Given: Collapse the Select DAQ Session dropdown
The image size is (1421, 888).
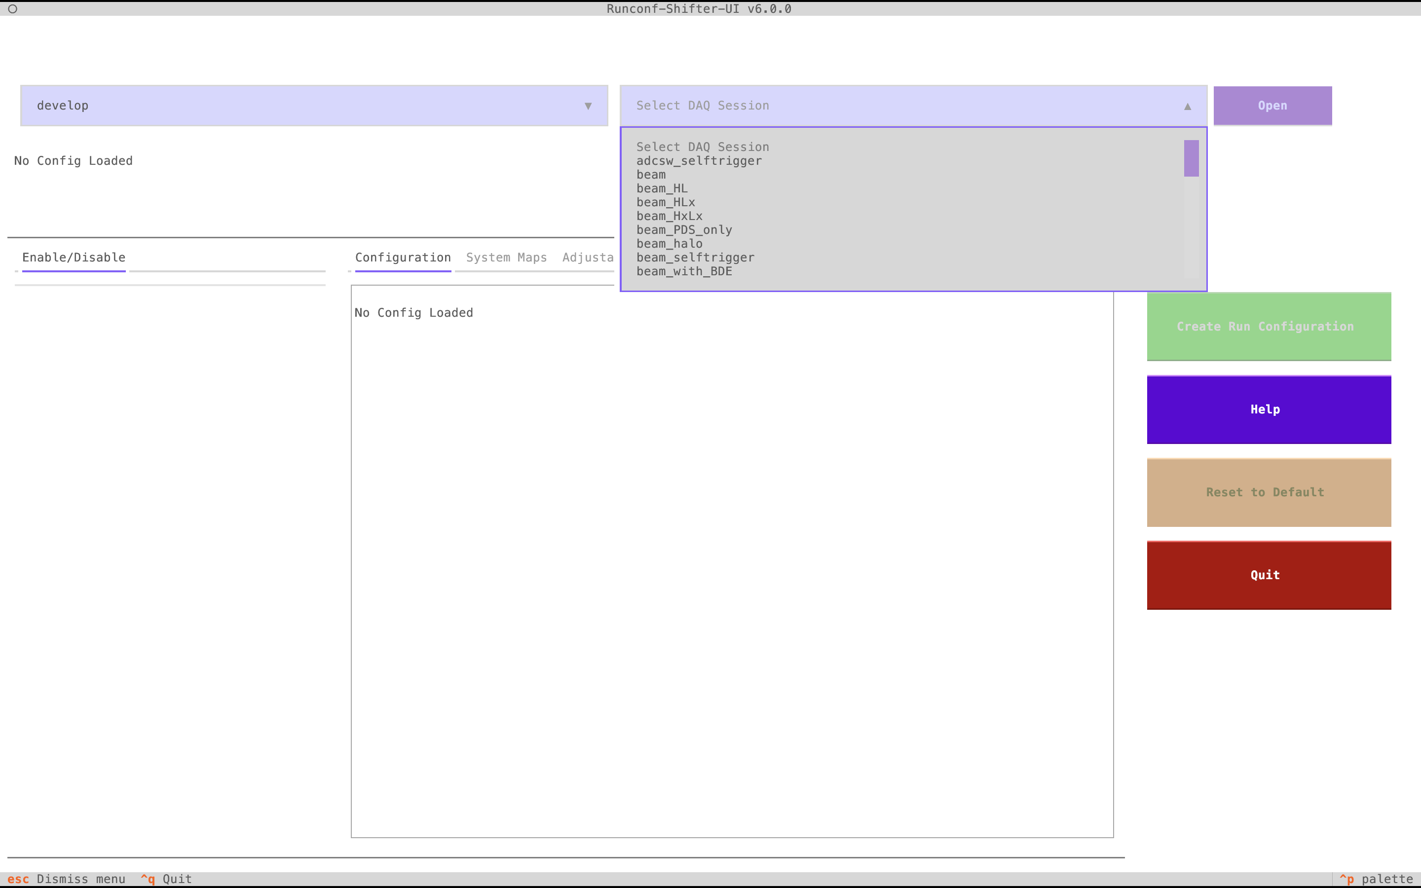Looking at the screenshot, I should [x=913, y=106].
